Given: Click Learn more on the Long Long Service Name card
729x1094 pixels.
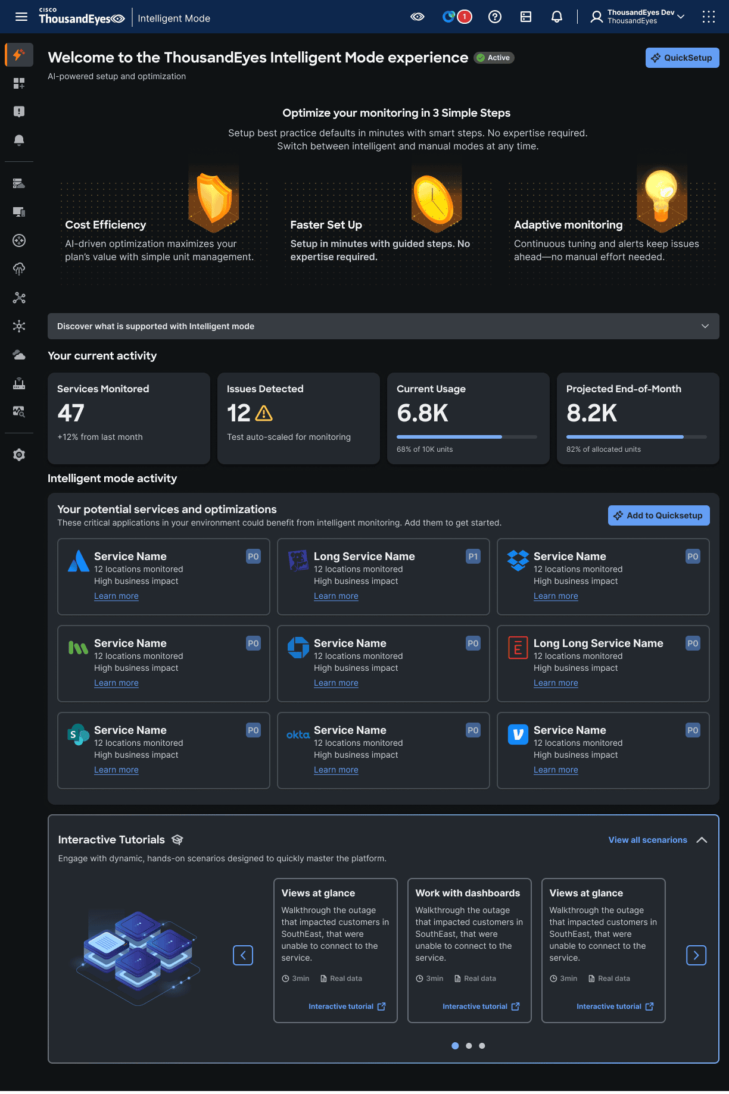Looking at the screenshot, I should click(x=556, y=683).
